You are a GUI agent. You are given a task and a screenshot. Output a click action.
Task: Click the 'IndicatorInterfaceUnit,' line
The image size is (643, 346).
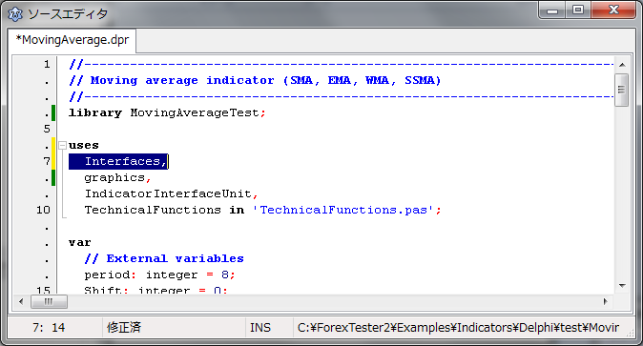point(171,193)
